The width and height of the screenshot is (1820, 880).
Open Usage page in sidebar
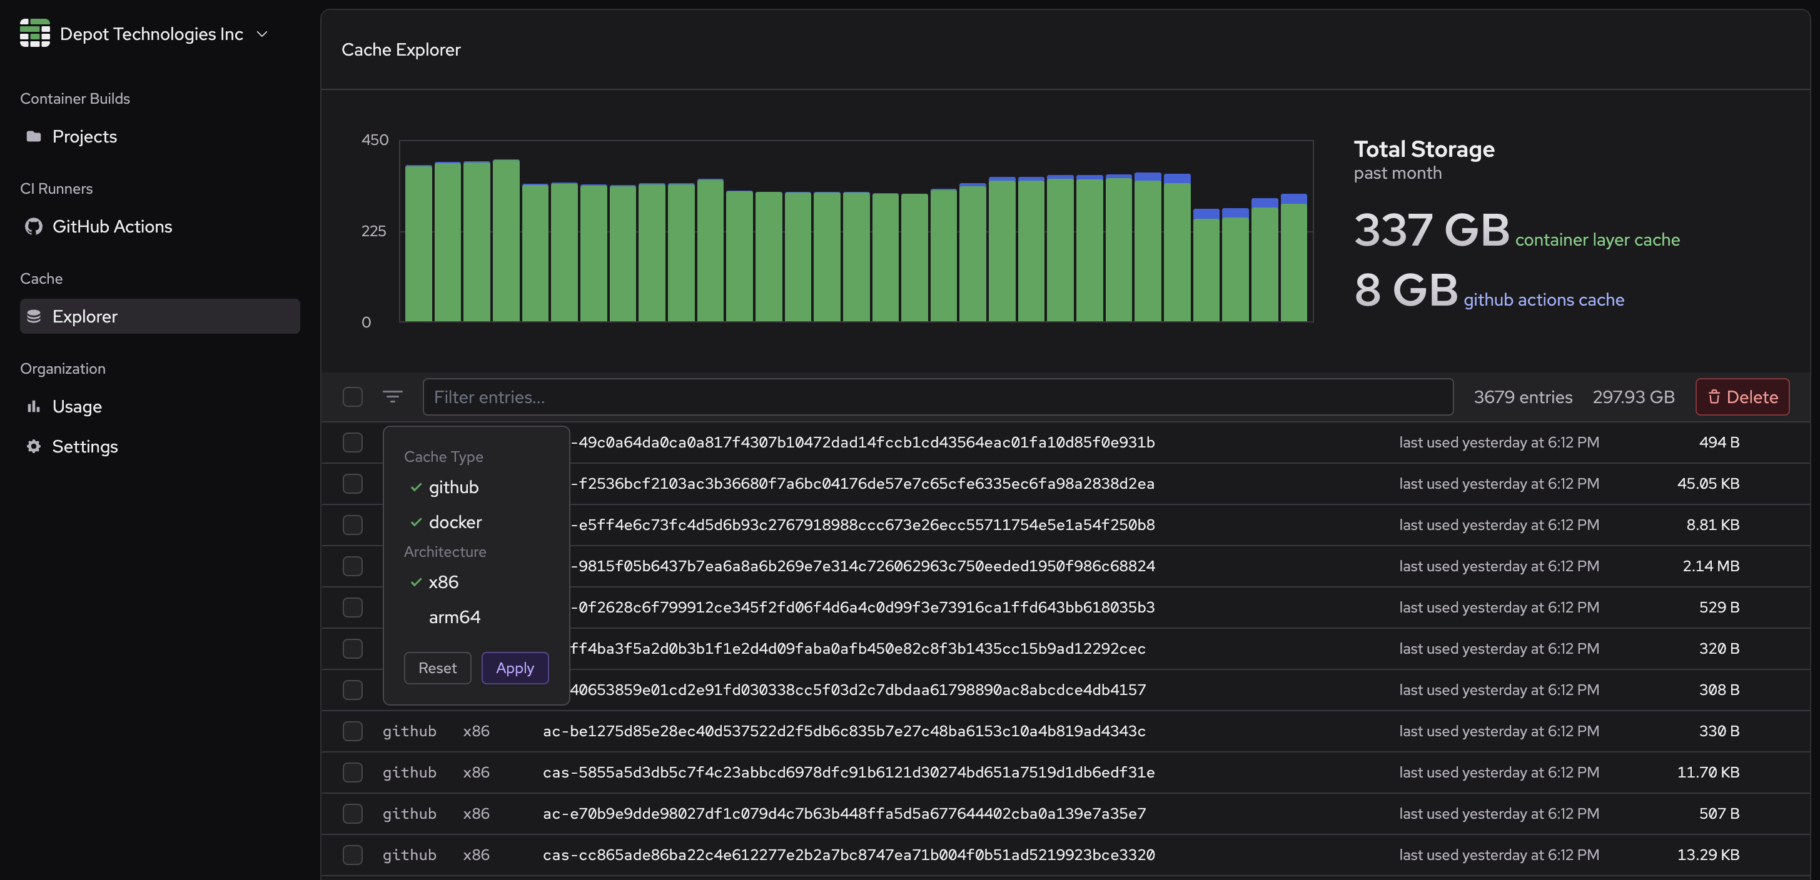pos(76,407)
